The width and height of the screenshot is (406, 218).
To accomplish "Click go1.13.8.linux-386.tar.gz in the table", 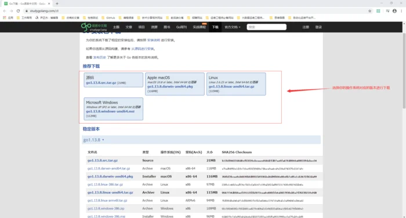I will tap(105, 184).
